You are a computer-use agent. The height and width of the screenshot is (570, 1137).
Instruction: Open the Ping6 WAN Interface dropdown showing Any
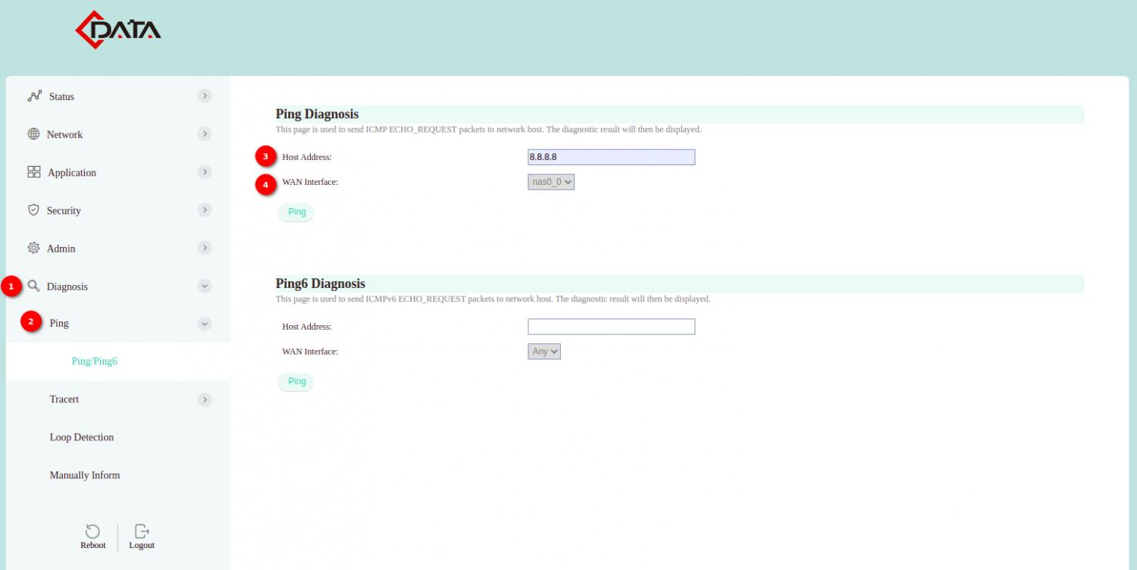point(544,351)
